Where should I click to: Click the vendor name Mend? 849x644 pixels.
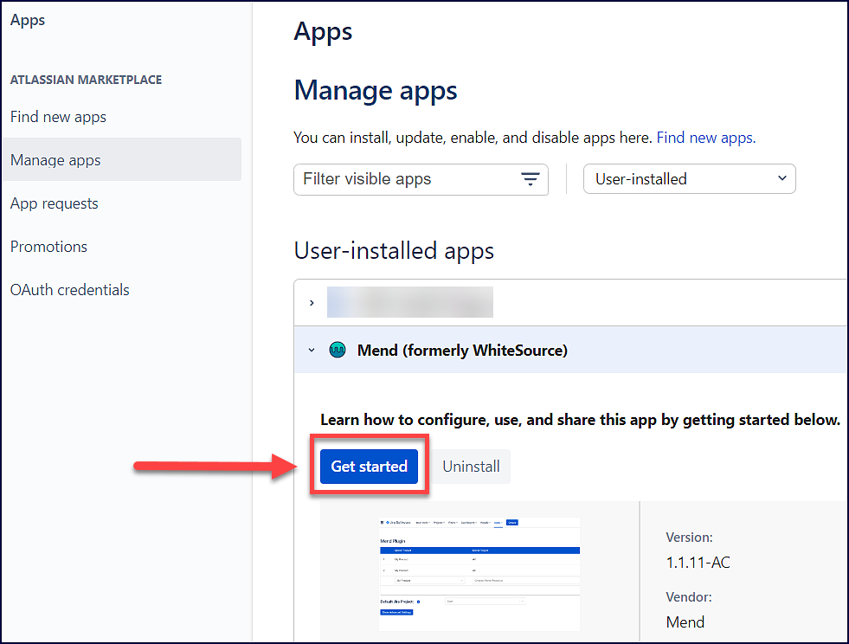pyautogui.click(x=685, y=621)
